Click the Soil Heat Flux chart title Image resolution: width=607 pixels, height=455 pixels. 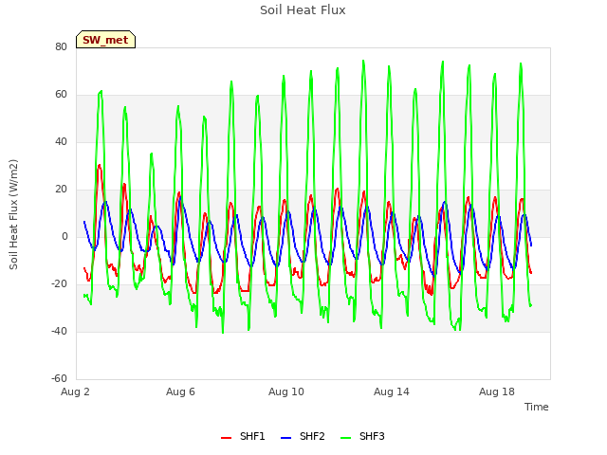[x=303, y=10]
